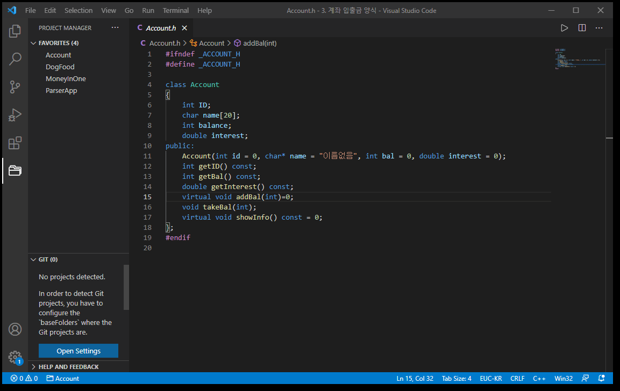
Task: Change the Tab Size: 4 indentation setting
Action: pyautogui.click(x=457, y=378)
